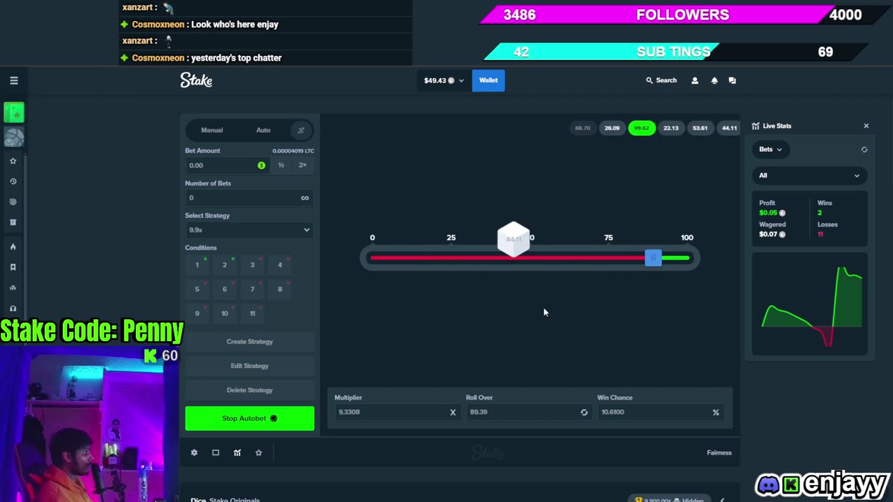893x502 pixels.
Task: Open the hamburger menu at top left
Action: coord(13,81)
